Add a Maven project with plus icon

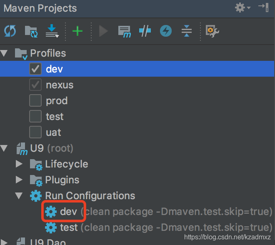coord(77,31)
